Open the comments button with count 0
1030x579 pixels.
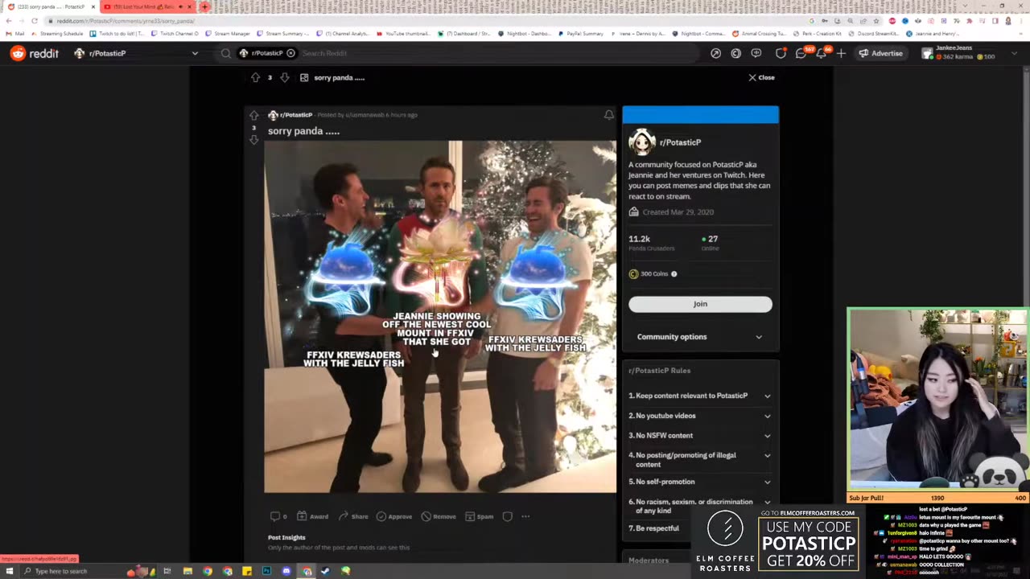coord(278,516)
